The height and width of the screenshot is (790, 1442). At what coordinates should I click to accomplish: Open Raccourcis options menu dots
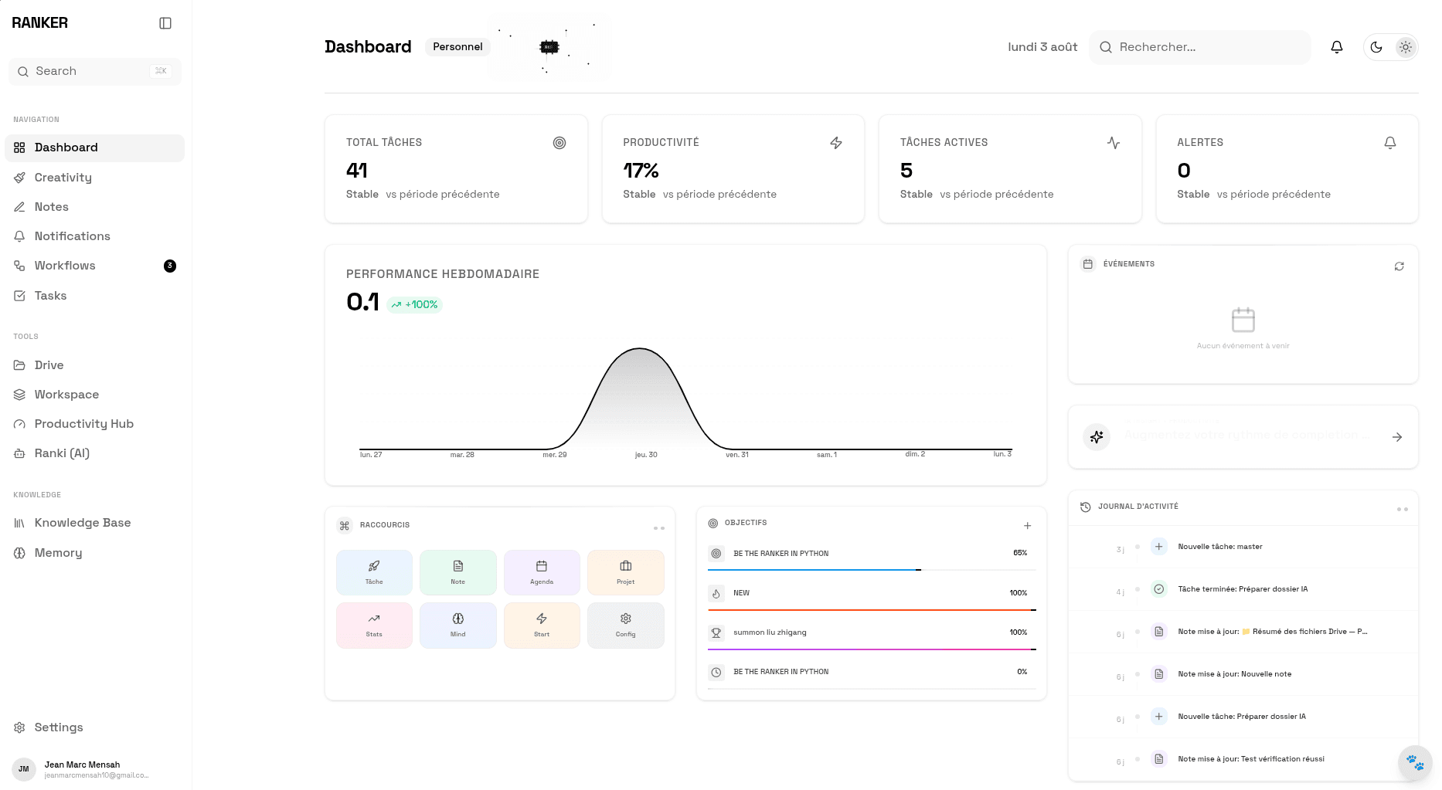659,528
